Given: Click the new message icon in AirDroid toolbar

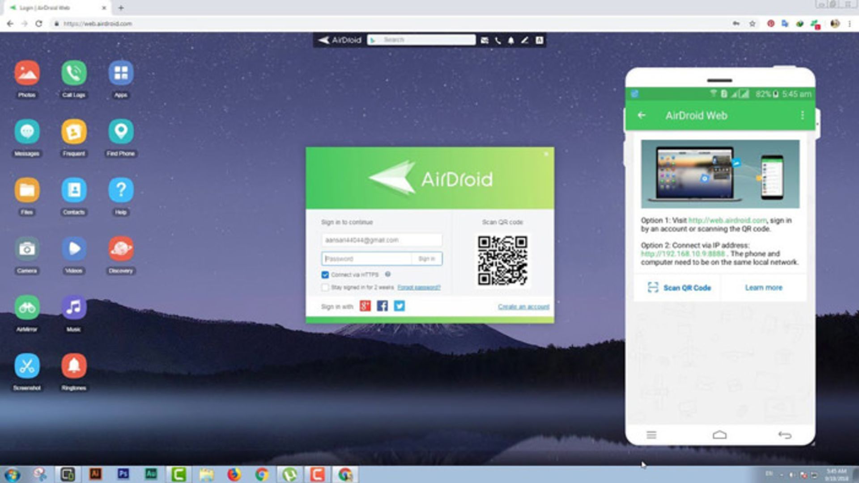Looking at the screenshot, I should tap(485, 40).
